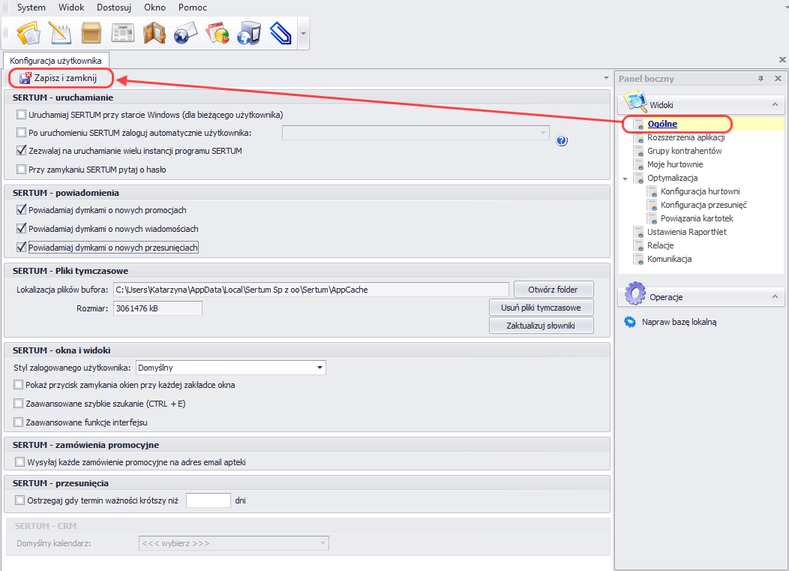Click the expiry days input field
Image resolution: width=789 pixels, height=571 pixels.
click(x=208, y=500)
